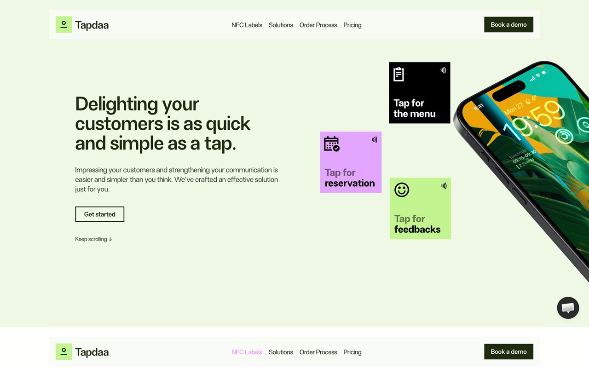This screenshot has width=589, height=368.
Task: Click the calendar icon on purple reservation card
Action: click(x=331, y=144)
